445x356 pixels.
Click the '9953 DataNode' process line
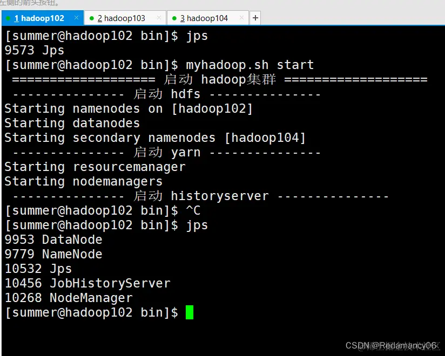[53, 240]
